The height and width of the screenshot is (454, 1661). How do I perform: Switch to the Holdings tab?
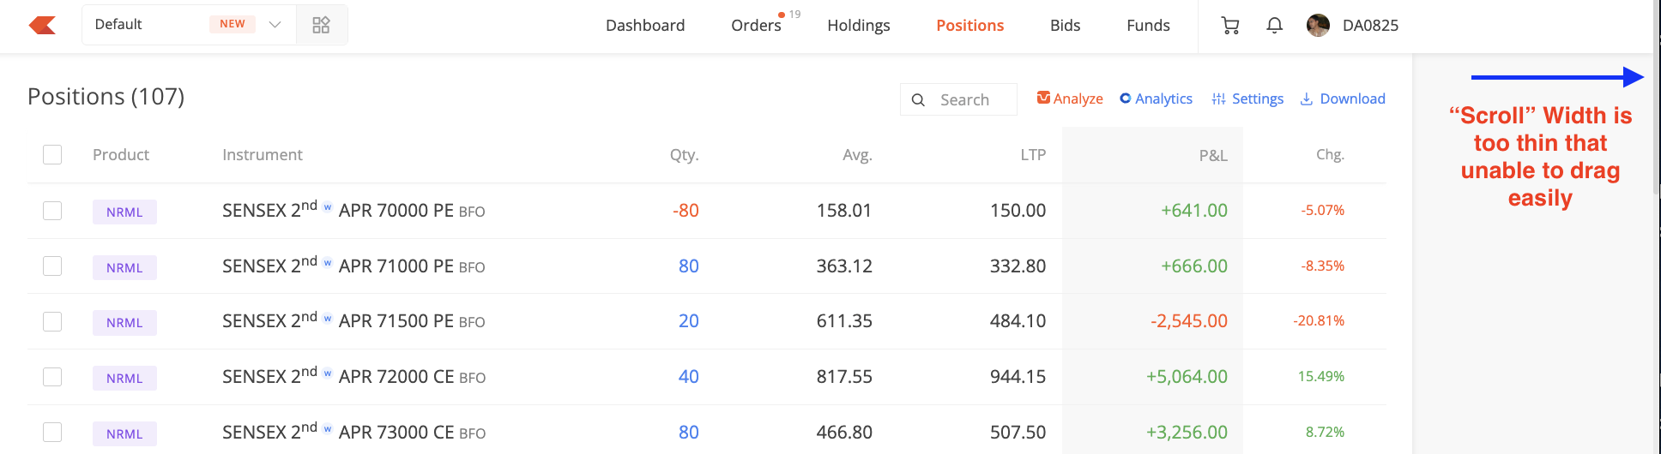click(x=858, y=26)
